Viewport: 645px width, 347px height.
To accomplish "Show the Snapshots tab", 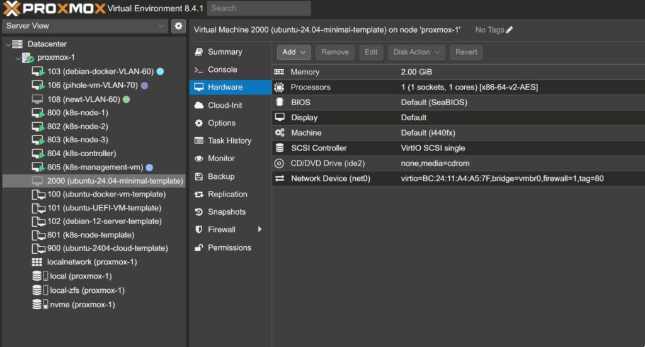I will 231,212.
